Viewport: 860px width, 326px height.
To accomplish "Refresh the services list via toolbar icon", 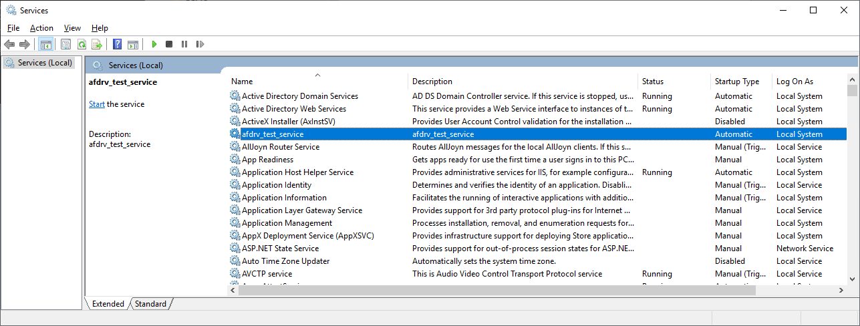I will click(82, 44).
